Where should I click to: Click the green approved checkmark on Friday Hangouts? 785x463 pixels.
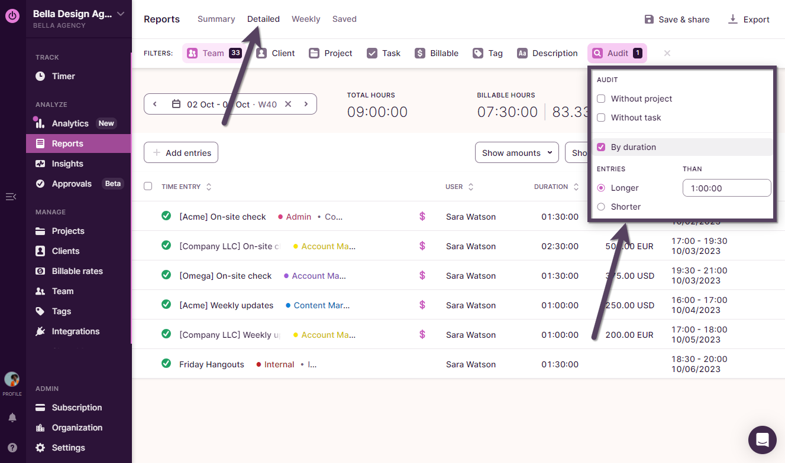(x=166, y=364)
